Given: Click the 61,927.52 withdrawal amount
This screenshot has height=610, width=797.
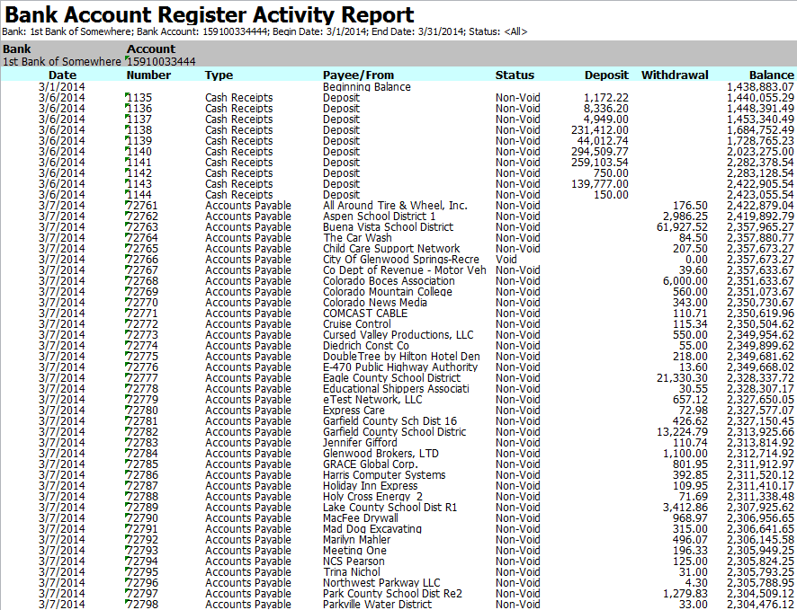Looking at the screenshot, I should tap(680, 227).
